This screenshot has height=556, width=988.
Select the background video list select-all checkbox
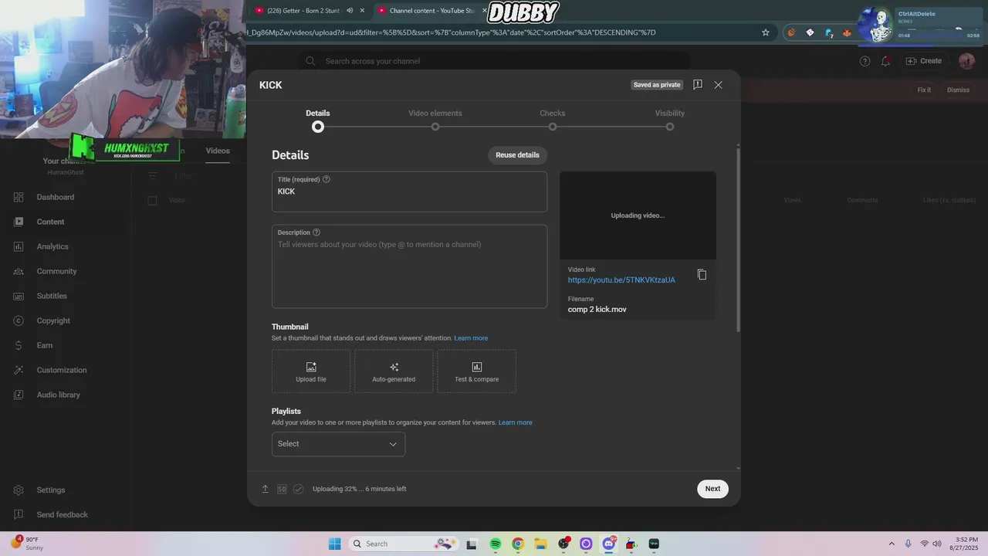point(152,201)
